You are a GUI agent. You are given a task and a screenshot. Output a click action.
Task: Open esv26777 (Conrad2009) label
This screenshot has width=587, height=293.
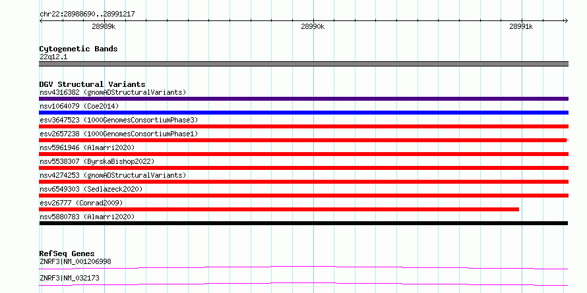[81, 203]
